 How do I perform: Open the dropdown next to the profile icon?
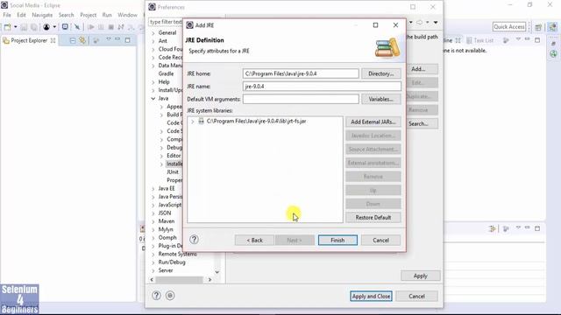click(x=54, y=27)
